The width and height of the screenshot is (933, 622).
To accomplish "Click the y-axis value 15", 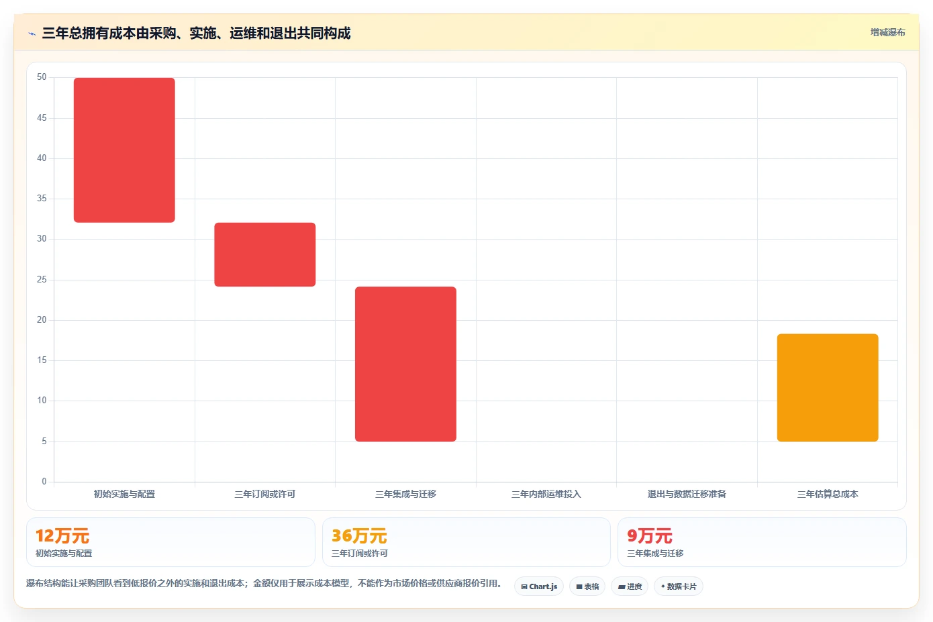I will point(42,360).
